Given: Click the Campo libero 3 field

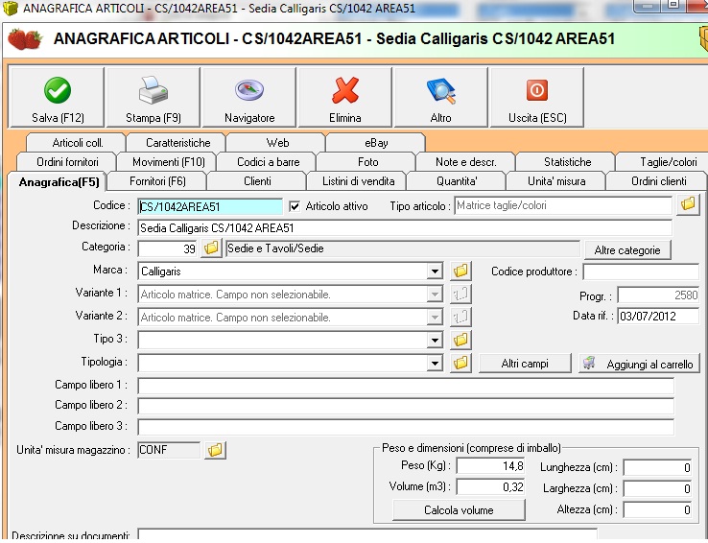Looking at the screenshot, I should tap(406, 427).
